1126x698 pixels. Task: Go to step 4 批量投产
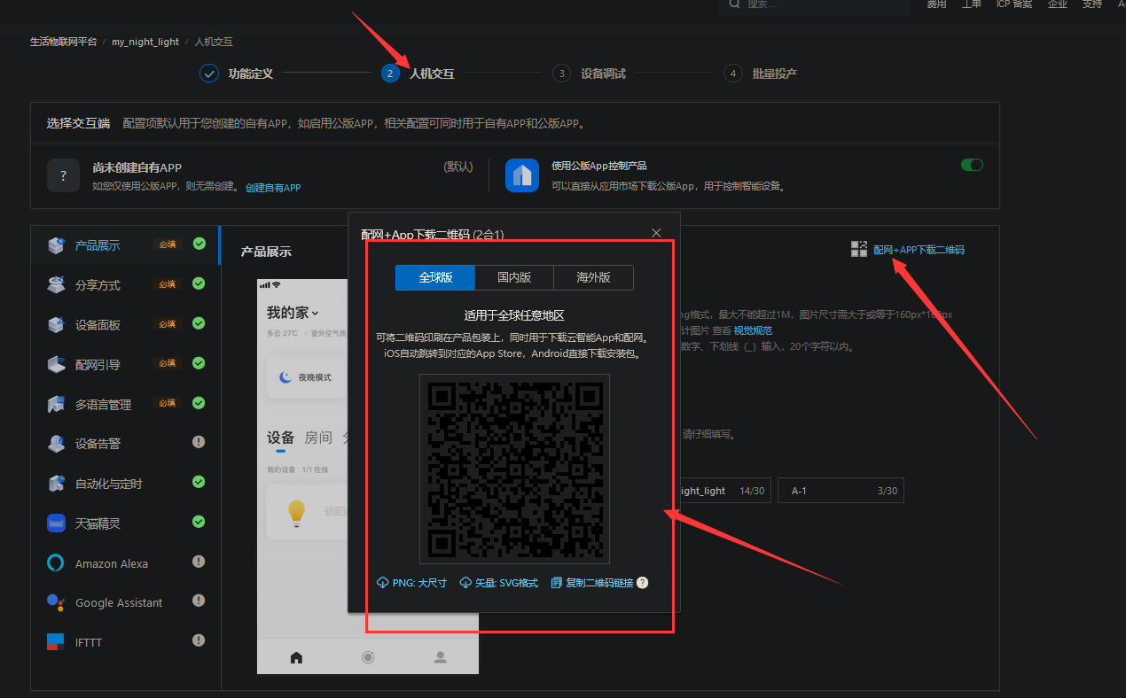(x=760, y=74)
